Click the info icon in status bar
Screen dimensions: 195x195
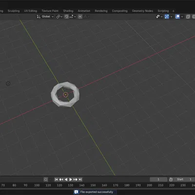(x=76, y=192)
